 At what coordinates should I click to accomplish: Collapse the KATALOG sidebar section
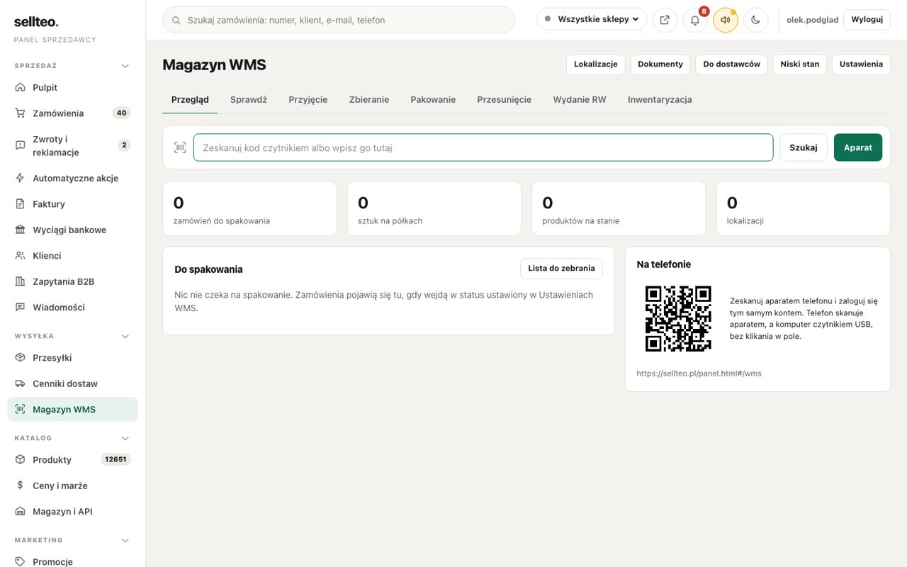pos(125,438)
